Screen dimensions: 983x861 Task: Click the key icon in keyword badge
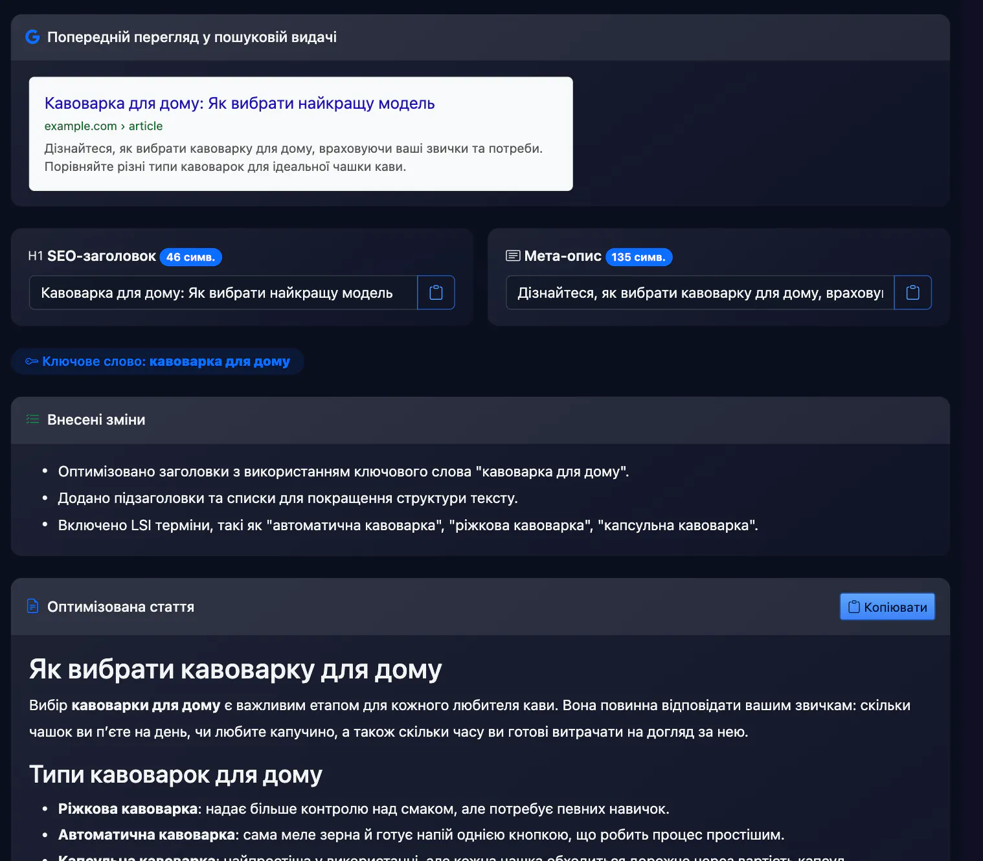(32, 361)
